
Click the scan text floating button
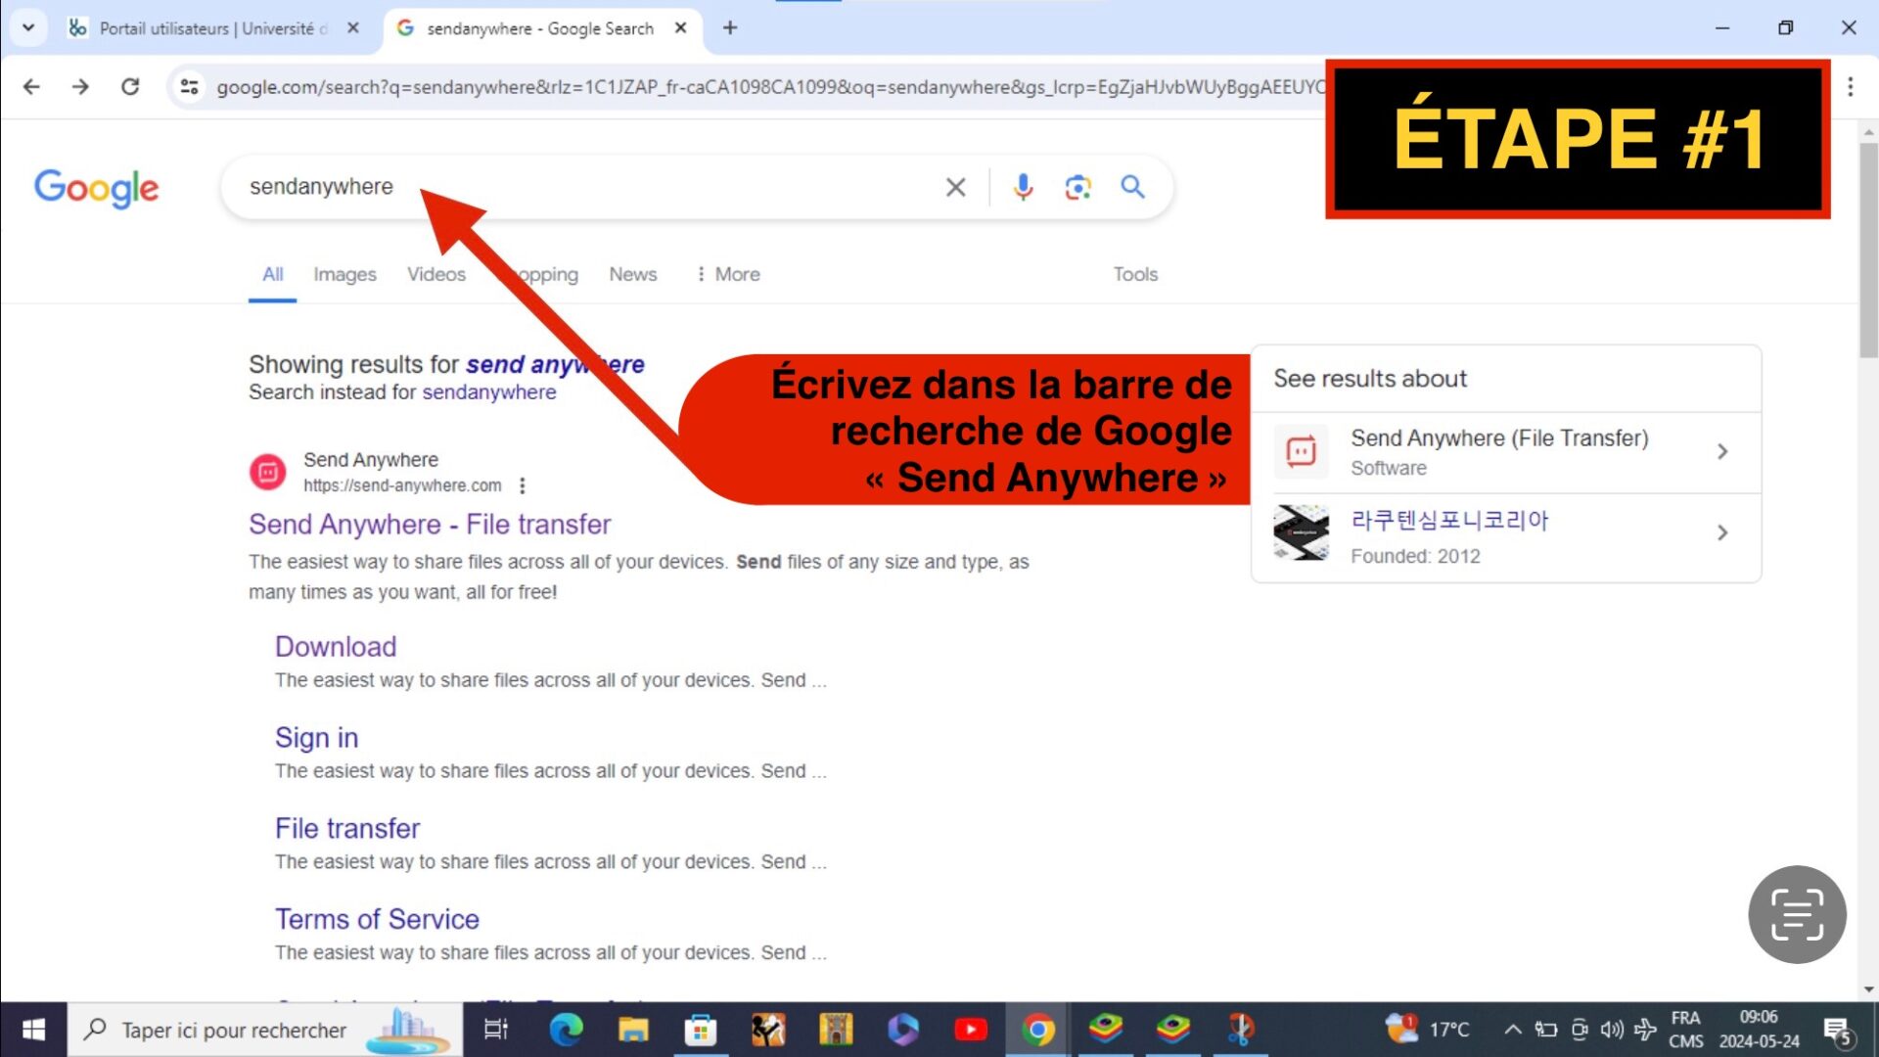[1797, 914]
